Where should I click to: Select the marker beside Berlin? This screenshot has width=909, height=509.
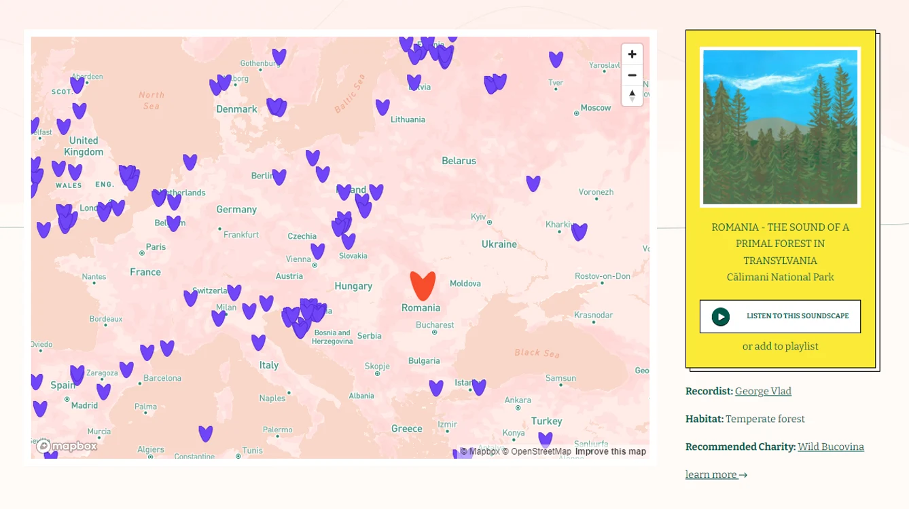point(279,177)
